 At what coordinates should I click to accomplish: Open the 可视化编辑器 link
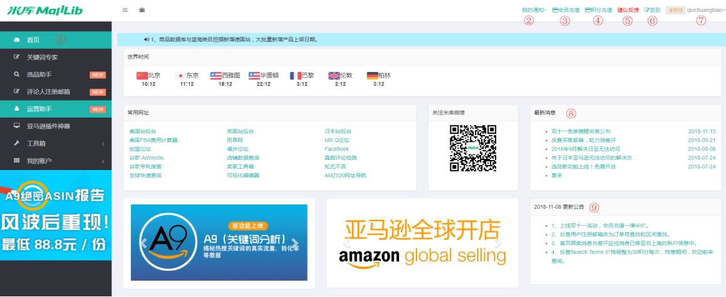pyautogui.click(x=243, y=175)
